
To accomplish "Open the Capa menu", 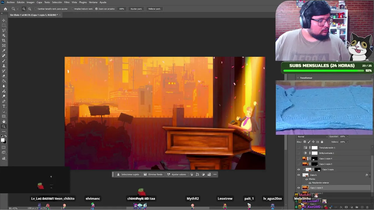I will 39,2.
